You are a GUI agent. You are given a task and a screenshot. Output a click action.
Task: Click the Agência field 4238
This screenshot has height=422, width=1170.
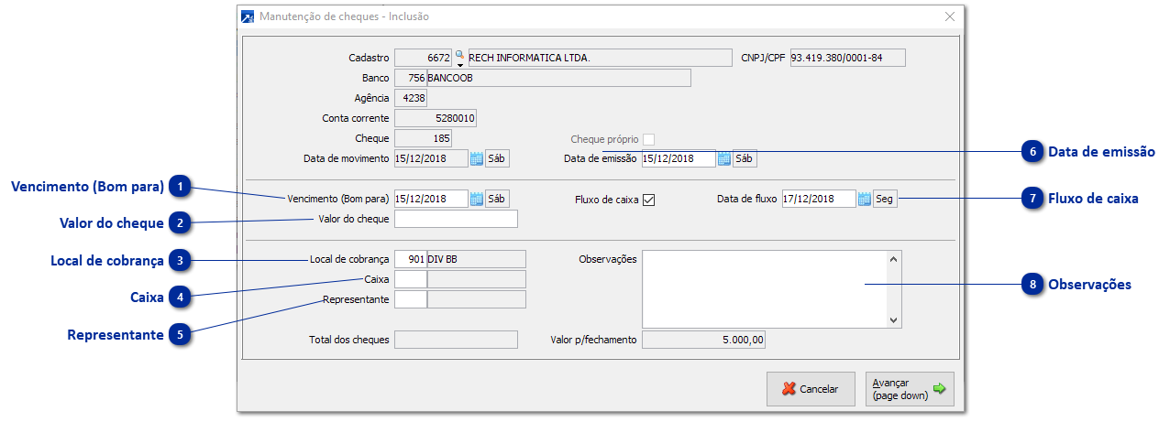(x=410, y=98)
